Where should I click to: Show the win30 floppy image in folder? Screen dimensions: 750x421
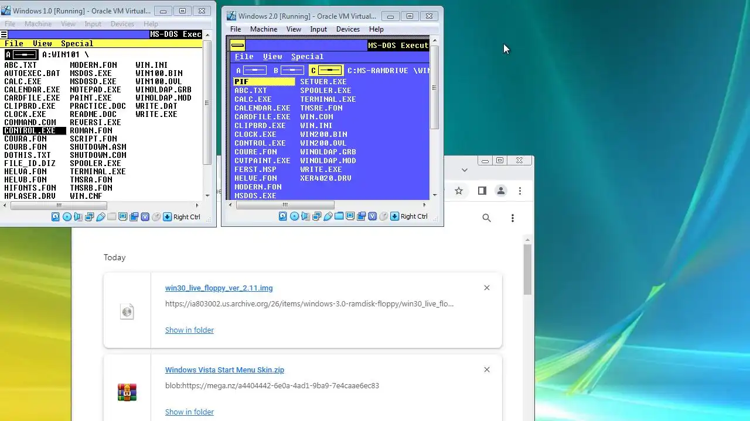pos(189,330)
